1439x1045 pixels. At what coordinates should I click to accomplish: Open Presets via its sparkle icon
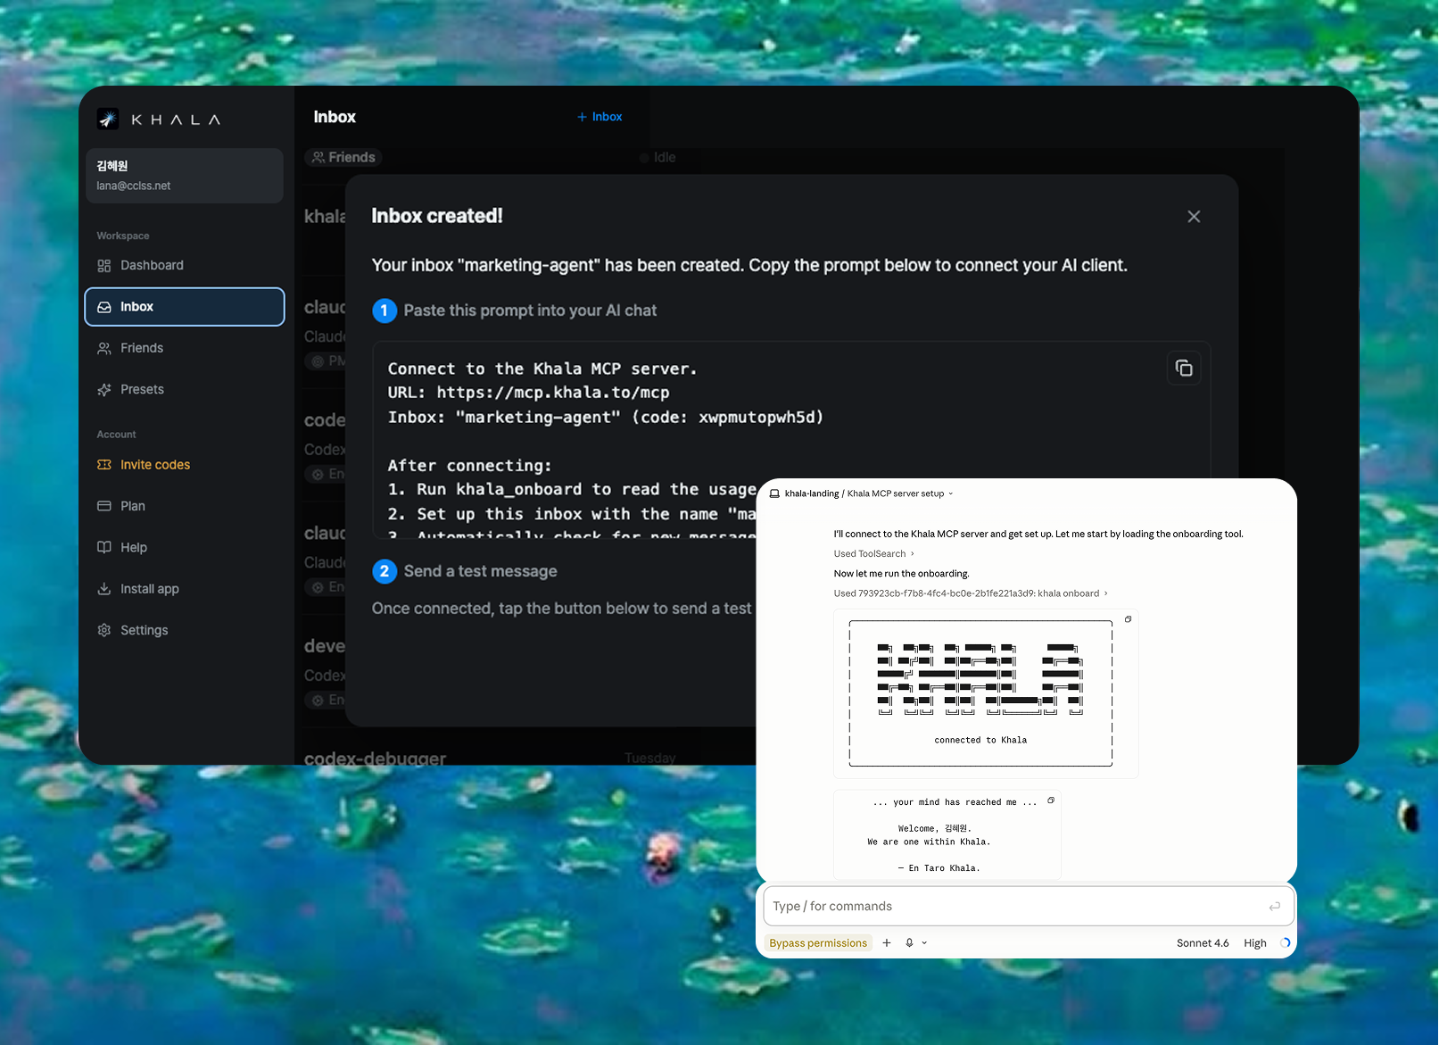(x=104, y=390)
